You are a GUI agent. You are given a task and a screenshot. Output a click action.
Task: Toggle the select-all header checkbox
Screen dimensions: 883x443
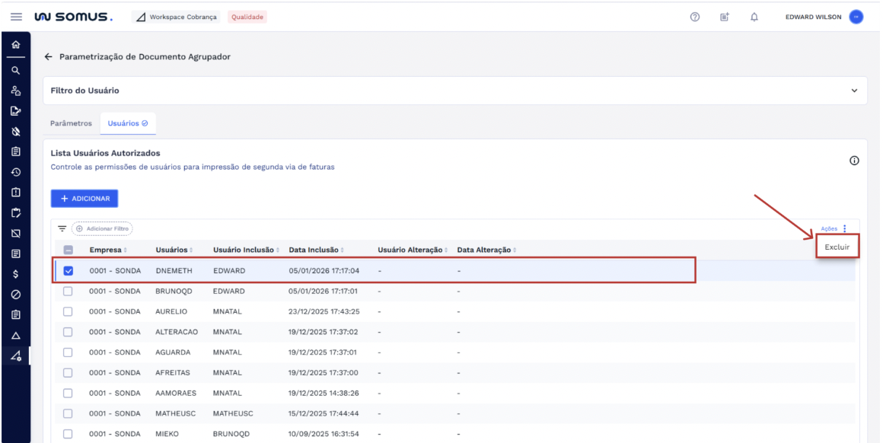(69, 250)
